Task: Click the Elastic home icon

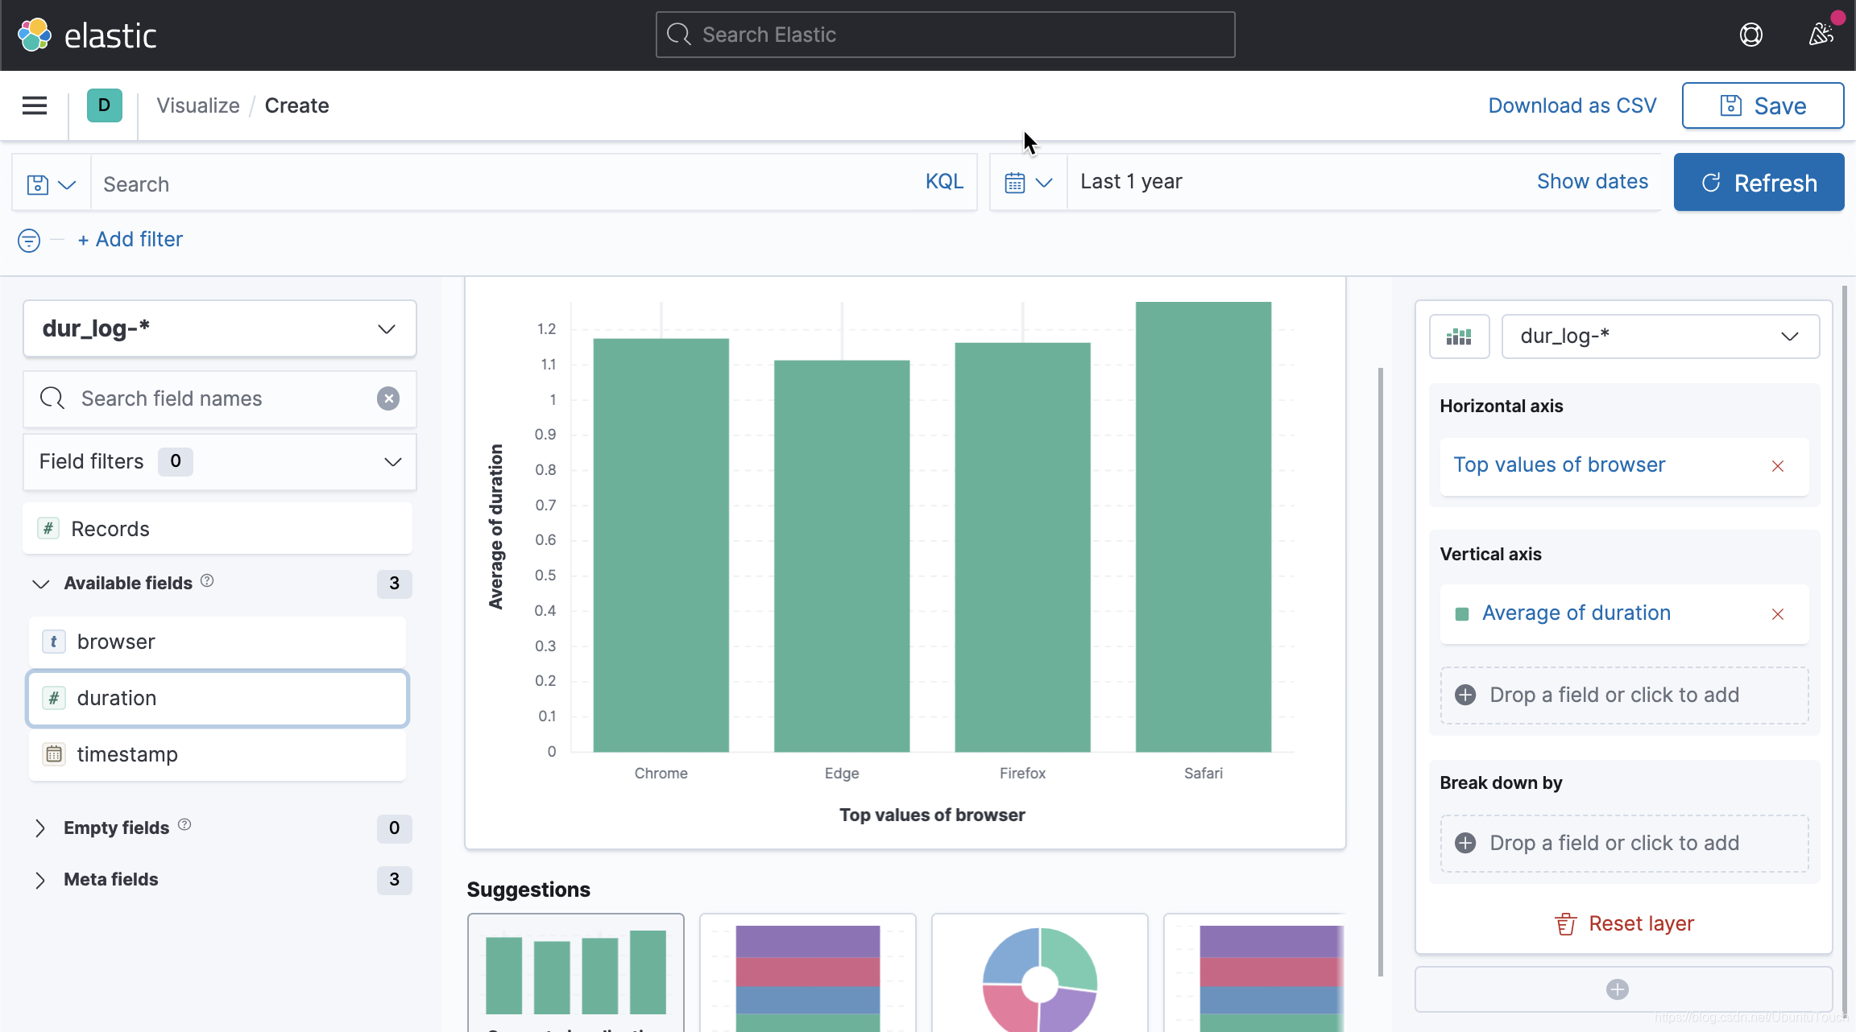Action: (x=35, y=35)
